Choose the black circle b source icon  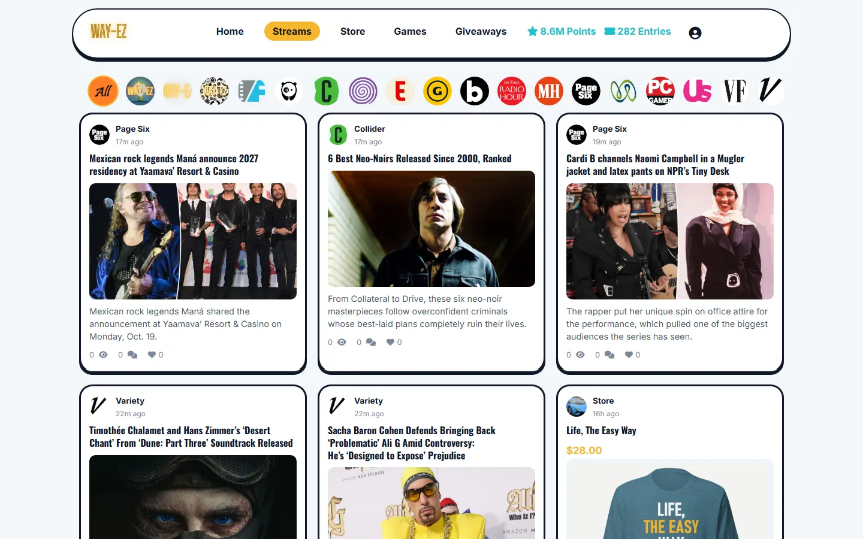click(475, 91)
